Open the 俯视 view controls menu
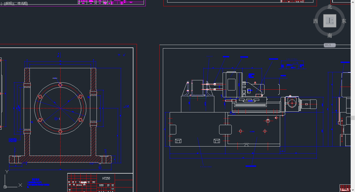 [x=9, y=4]
